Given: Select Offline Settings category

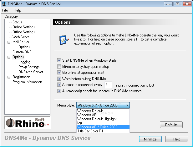Looking at the screenshot, I should (24, 32).
